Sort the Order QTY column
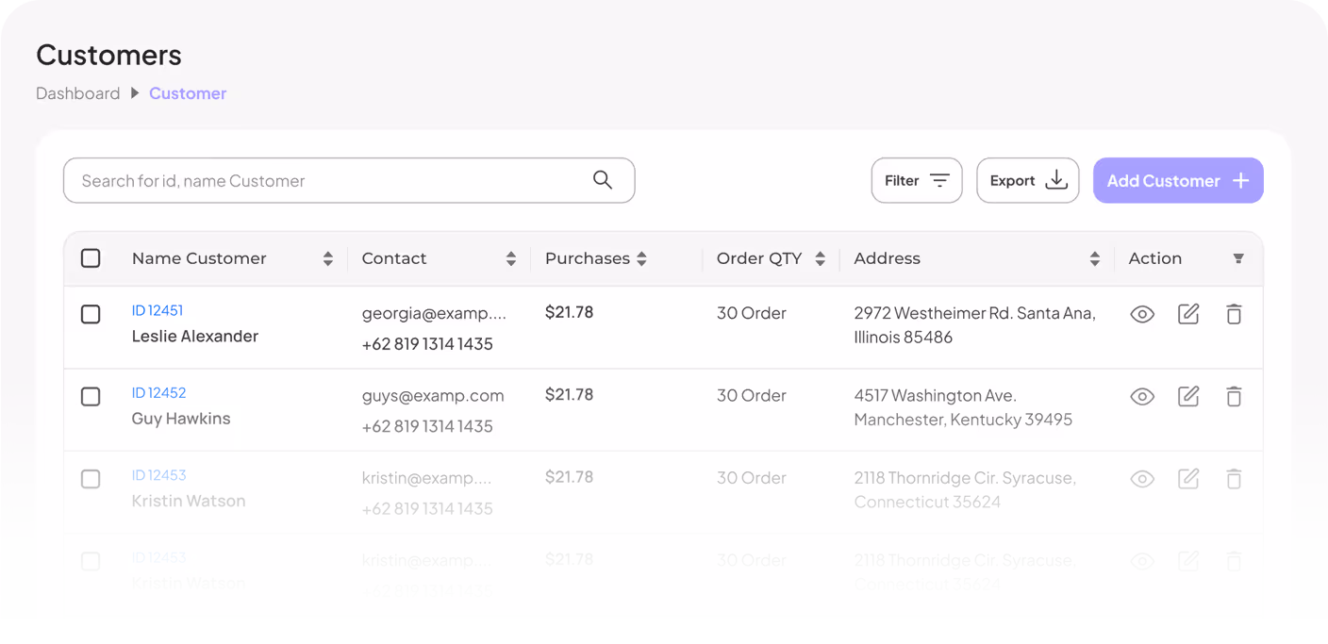The width and height of the screenshot is (1328, 644). click(820, 257)
